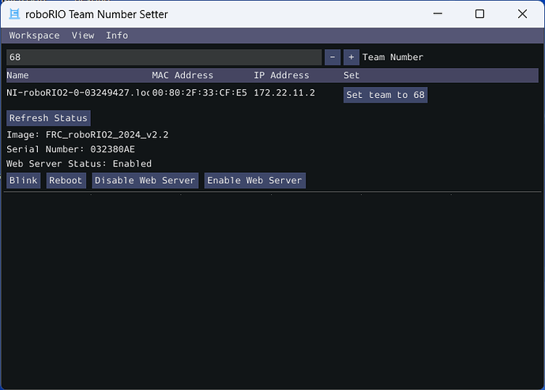Increase team number with plus button
The height and width of the screenshot is (390, 545).
point(351,57)
